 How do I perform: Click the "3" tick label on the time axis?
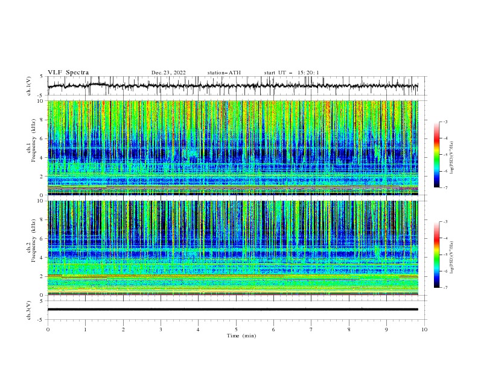point(161,329)
